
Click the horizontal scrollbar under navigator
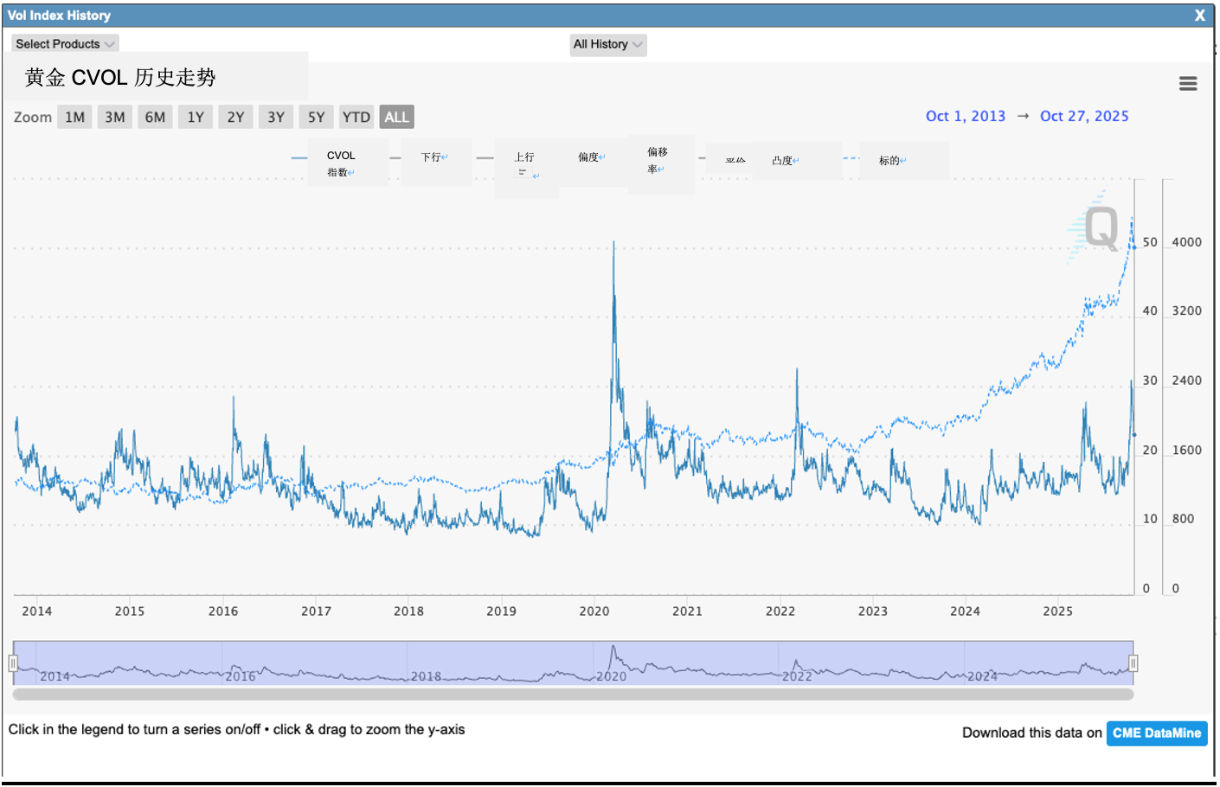pyautogui.click(x=573, y=694)
